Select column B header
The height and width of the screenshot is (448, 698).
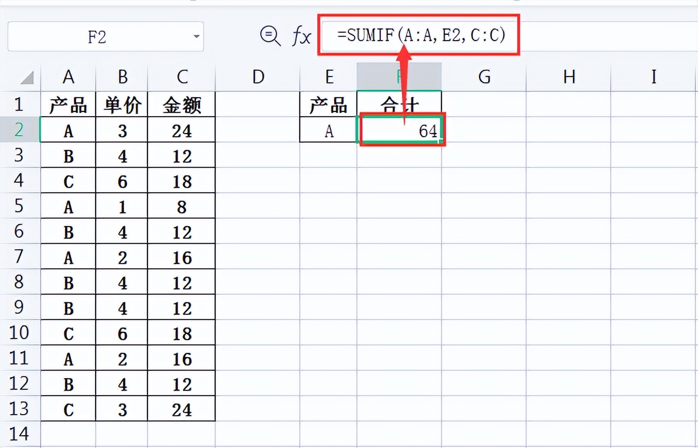(x=122, y=77)
